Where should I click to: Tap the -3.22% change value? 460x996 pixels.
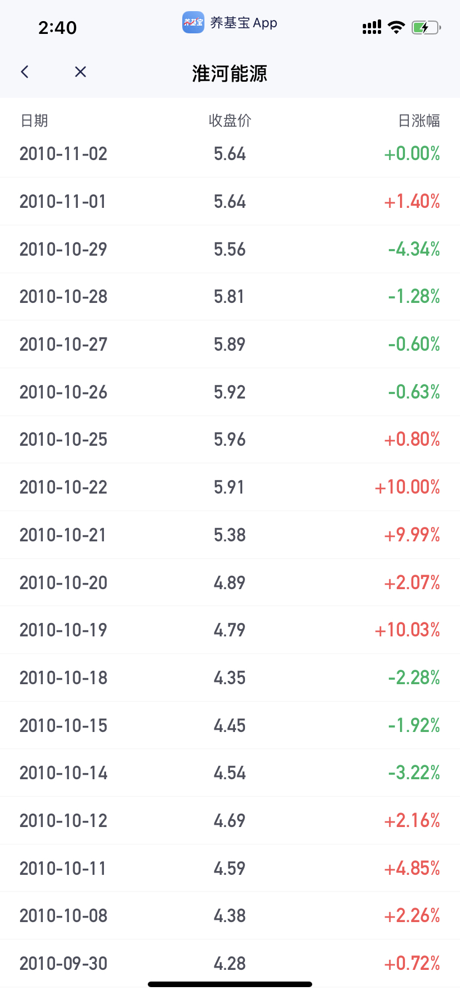414,773
